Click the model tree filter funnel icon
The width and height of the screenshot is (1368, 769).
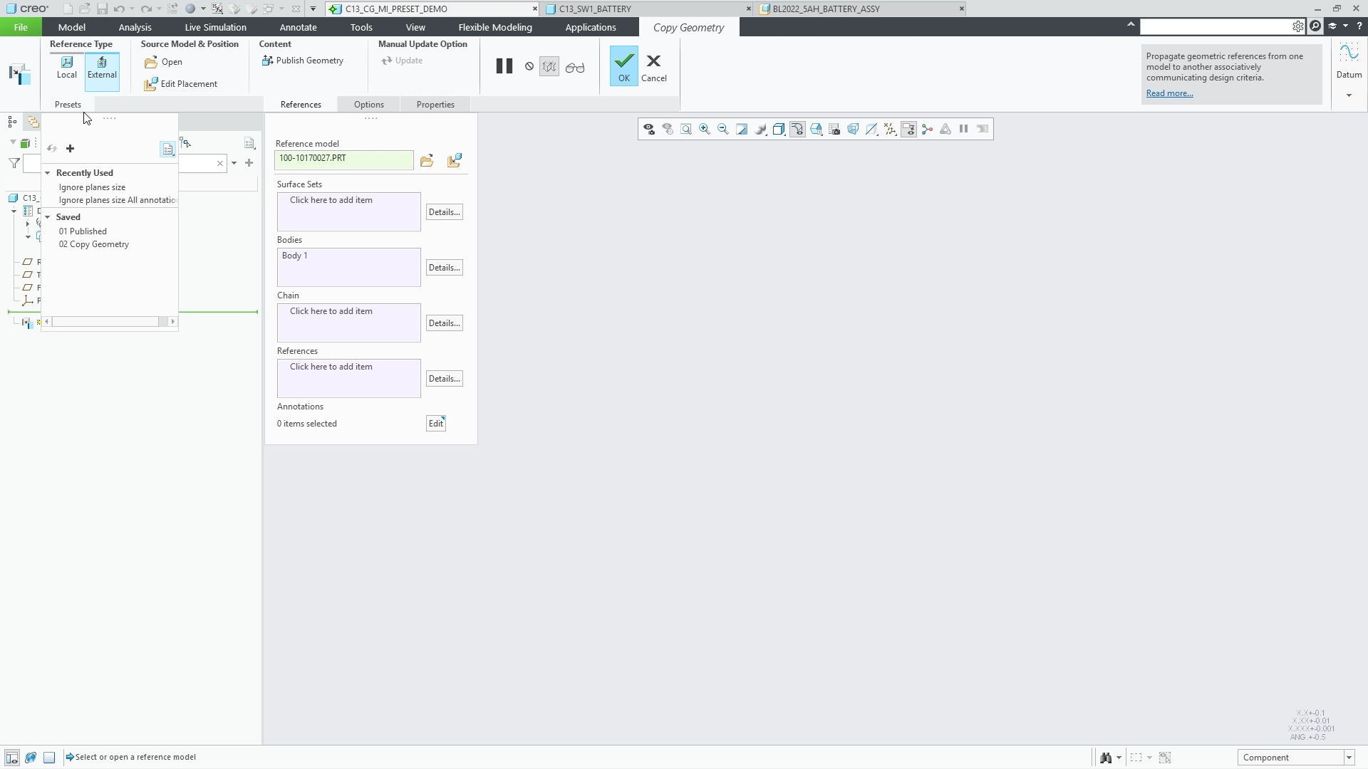[14, 164]
